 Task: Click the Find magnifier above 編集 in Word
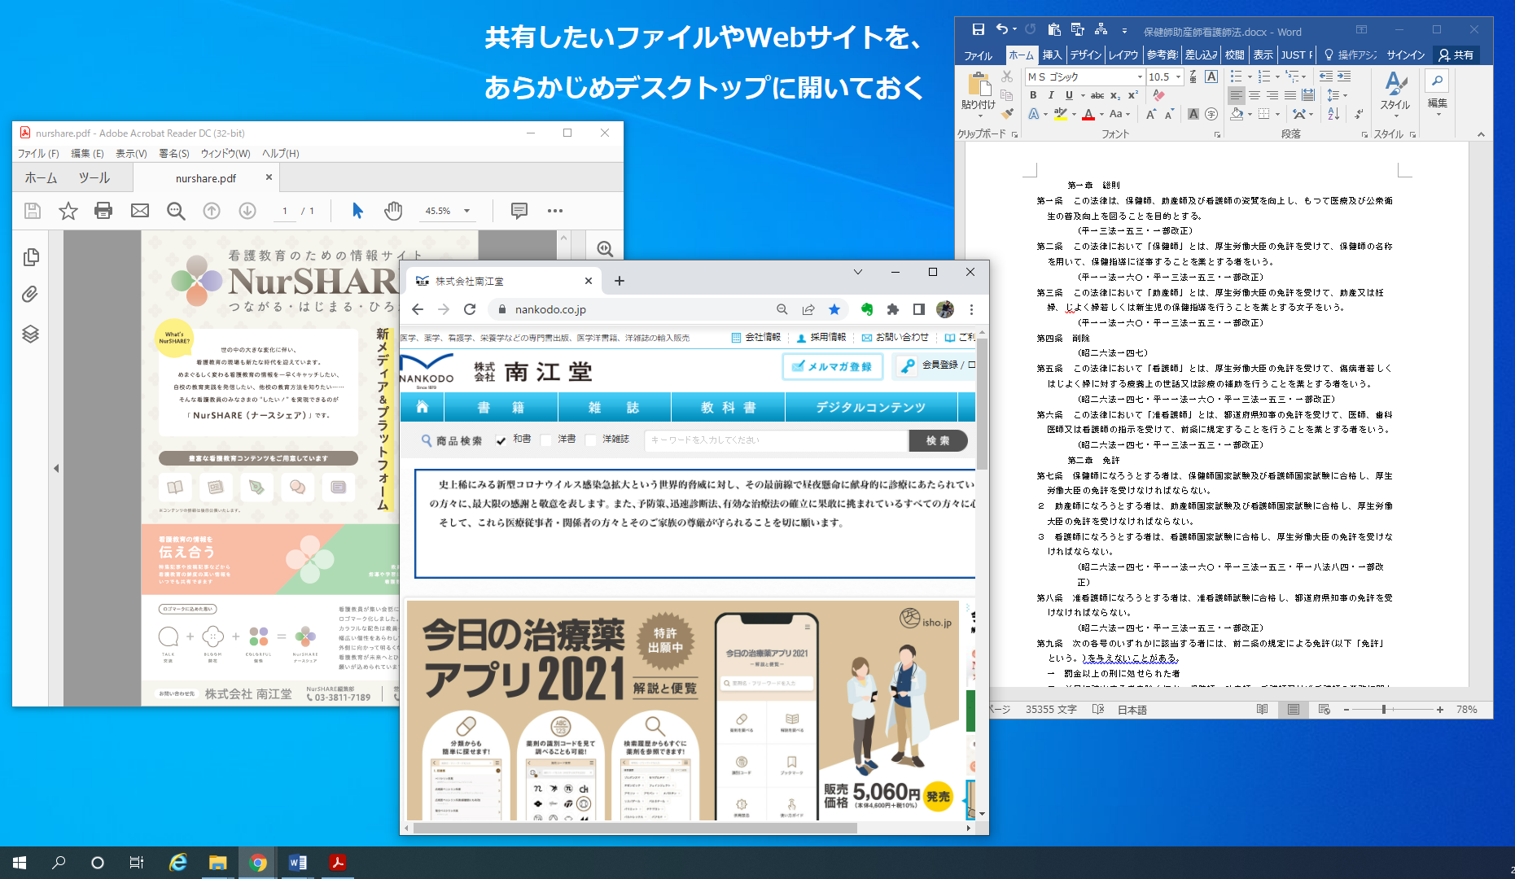[x=1437, y=81]
